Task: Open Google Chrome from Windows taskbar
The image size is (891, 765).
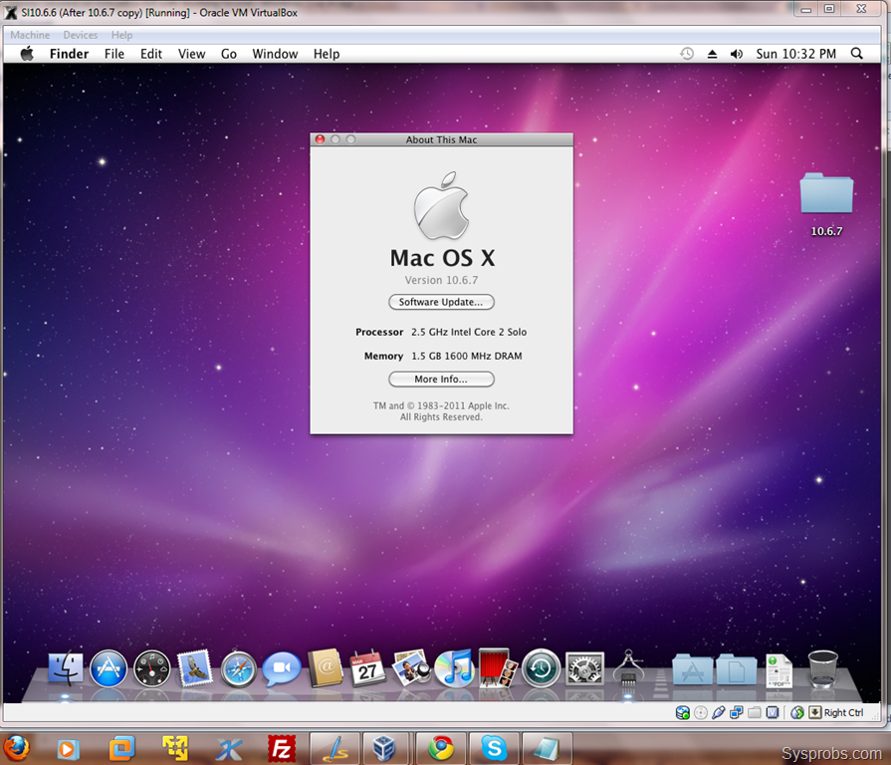Action: pyautogui.click(x=442, y=748)
